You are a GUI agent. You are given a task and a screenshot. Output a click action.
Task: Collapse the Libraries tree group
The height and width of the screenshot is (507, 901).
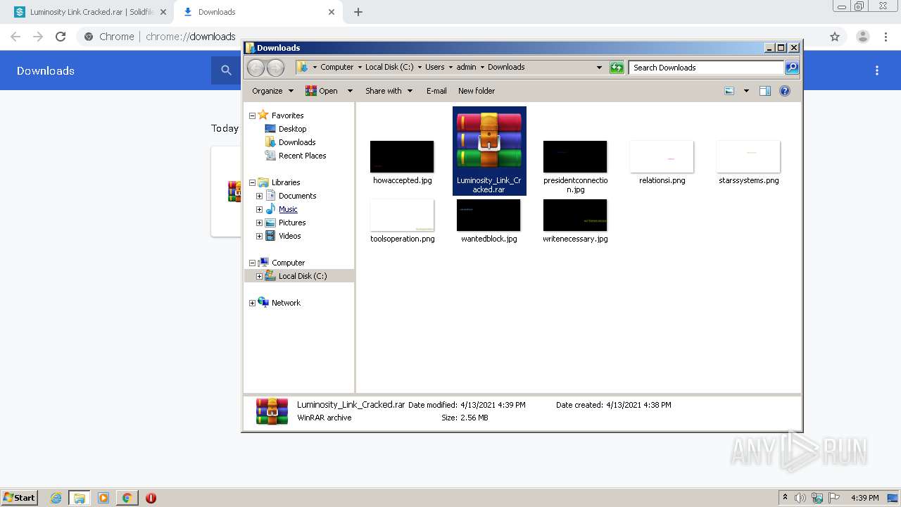tap(252, 182)
